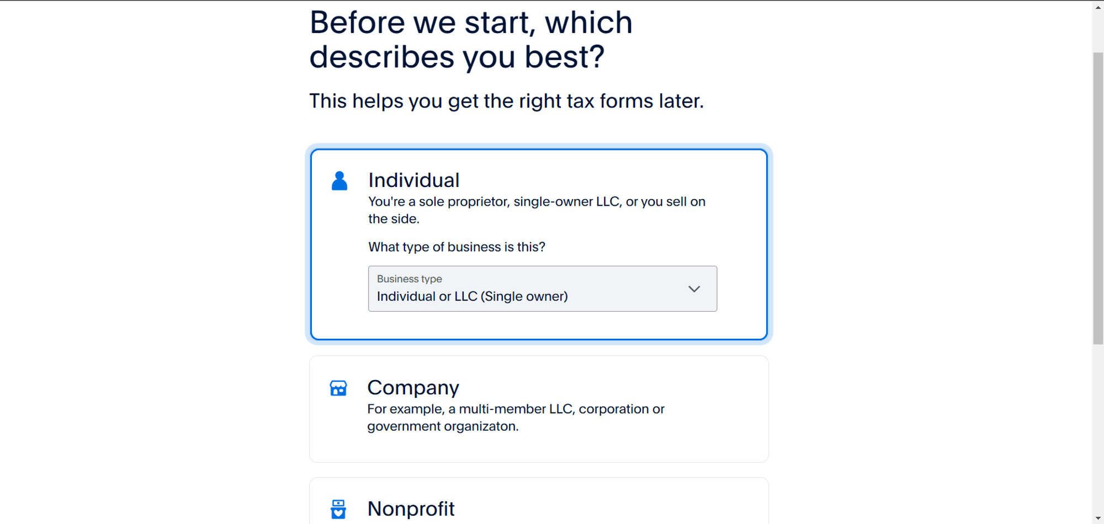Click inside the Business type input field
Image resolution: width=1104 pixels, height=524 pixels.
[x=497, y=296]
